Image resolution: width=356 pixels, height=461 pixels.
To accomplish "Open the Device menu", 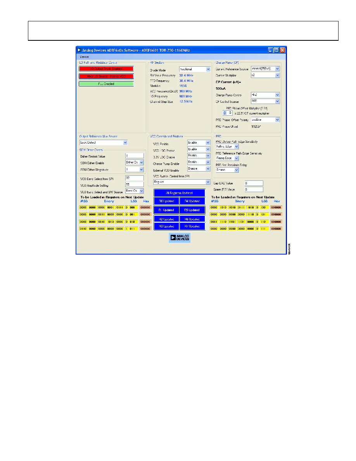I will (x=84, y=57).
